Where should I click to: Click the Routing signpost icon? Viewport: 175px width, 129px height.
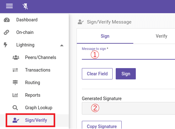point(15,83)
